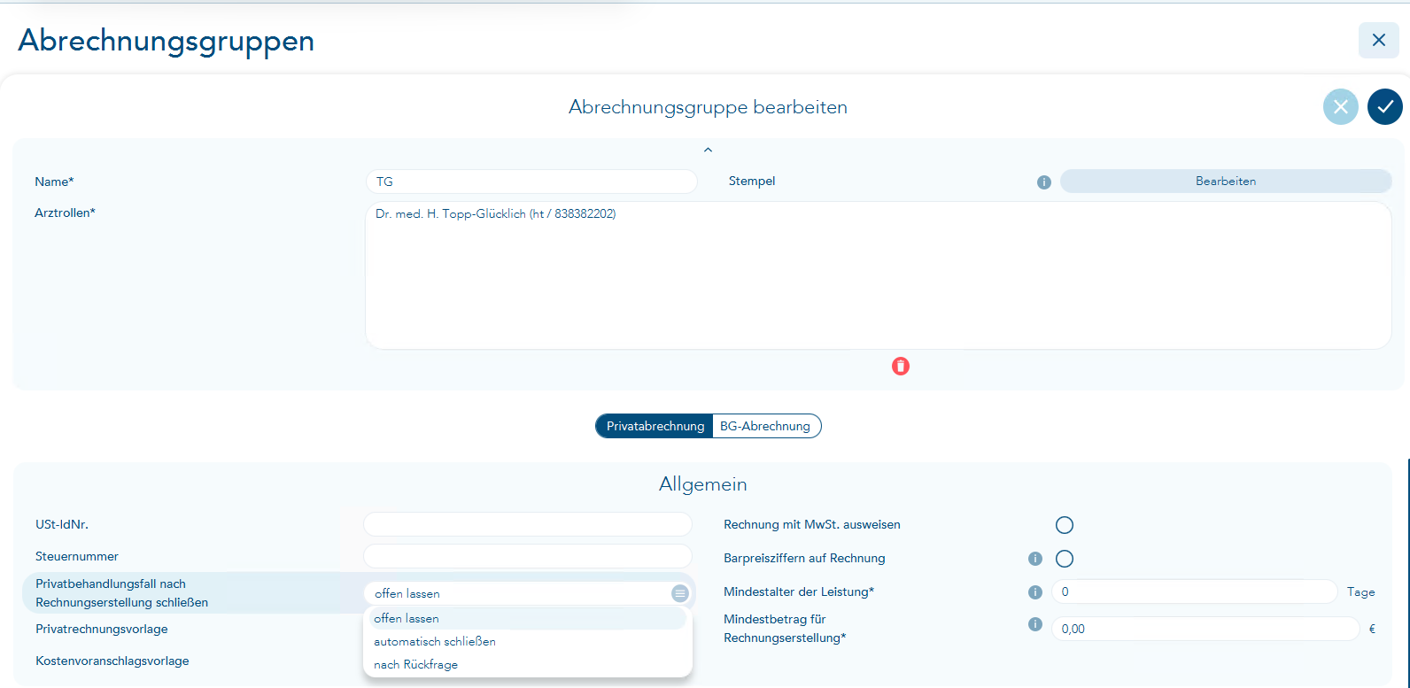This screenshot has width=1410, height=688.
Task: Choose 'nach Rückfrage' dropdown option
Action: (416, 664)
